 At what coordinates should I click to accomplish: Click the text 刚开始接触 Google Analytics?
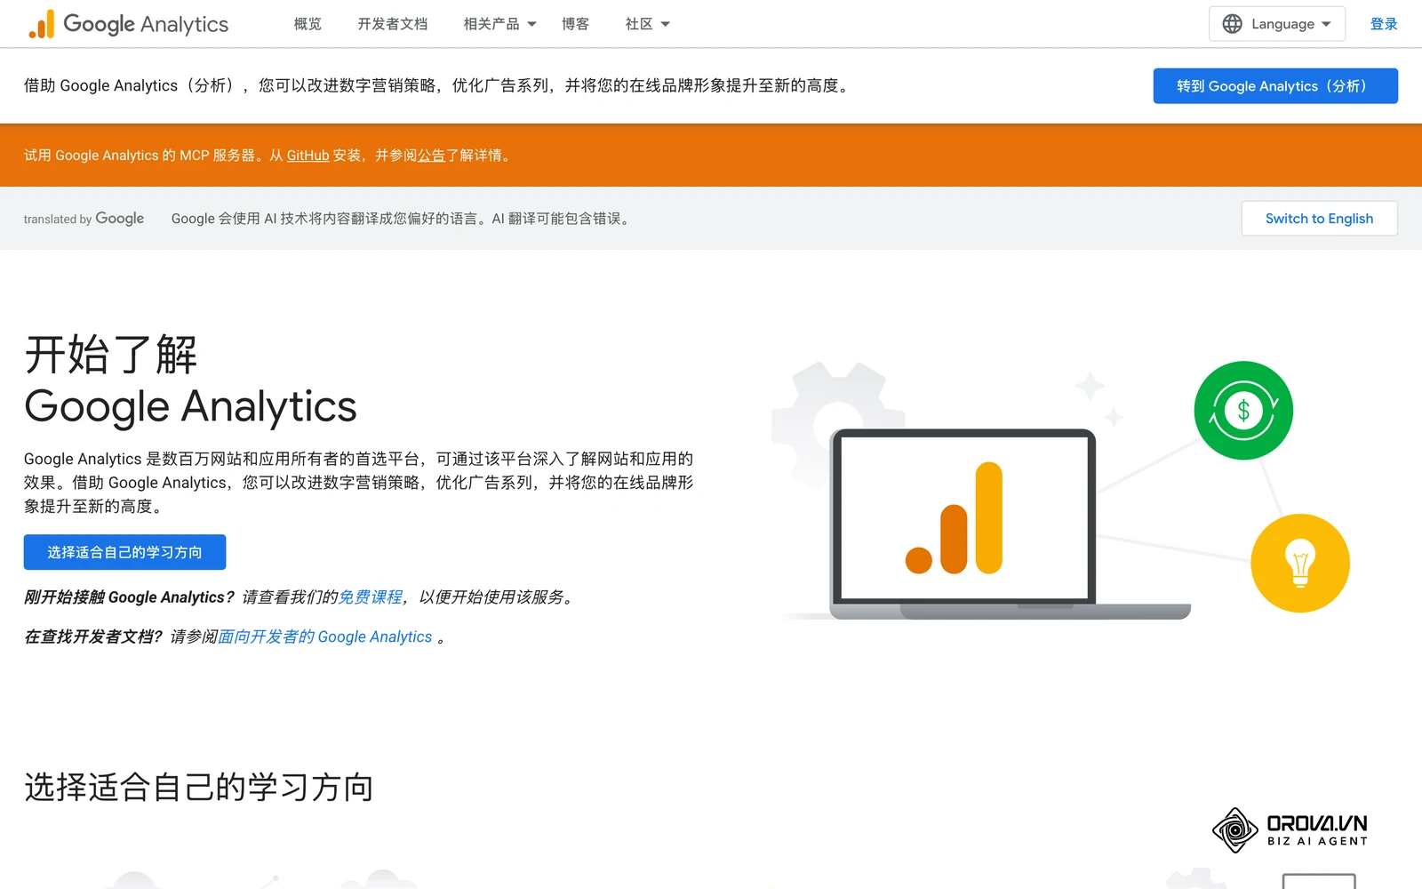(129, 597)
